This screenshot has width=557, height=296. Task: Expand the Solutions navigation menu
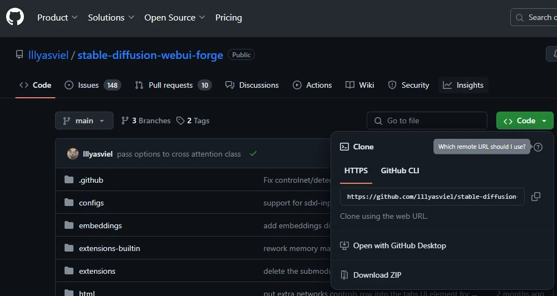pos(111,17)
